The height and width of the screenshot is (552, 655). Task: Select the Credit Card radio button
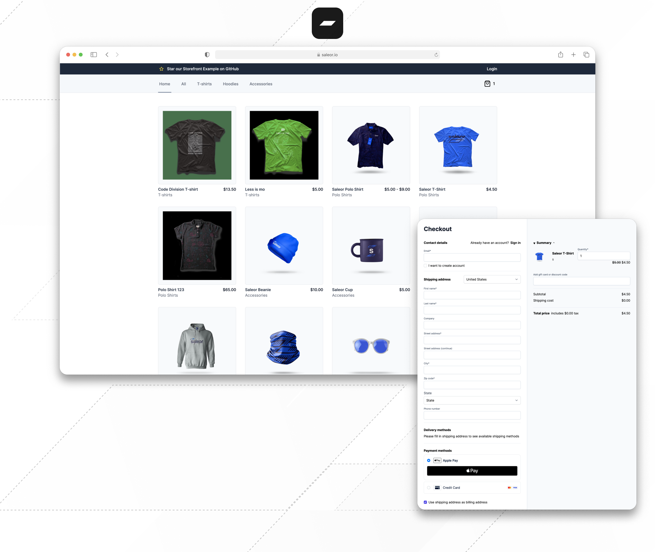pyautogui.click(x=429, y=488)
